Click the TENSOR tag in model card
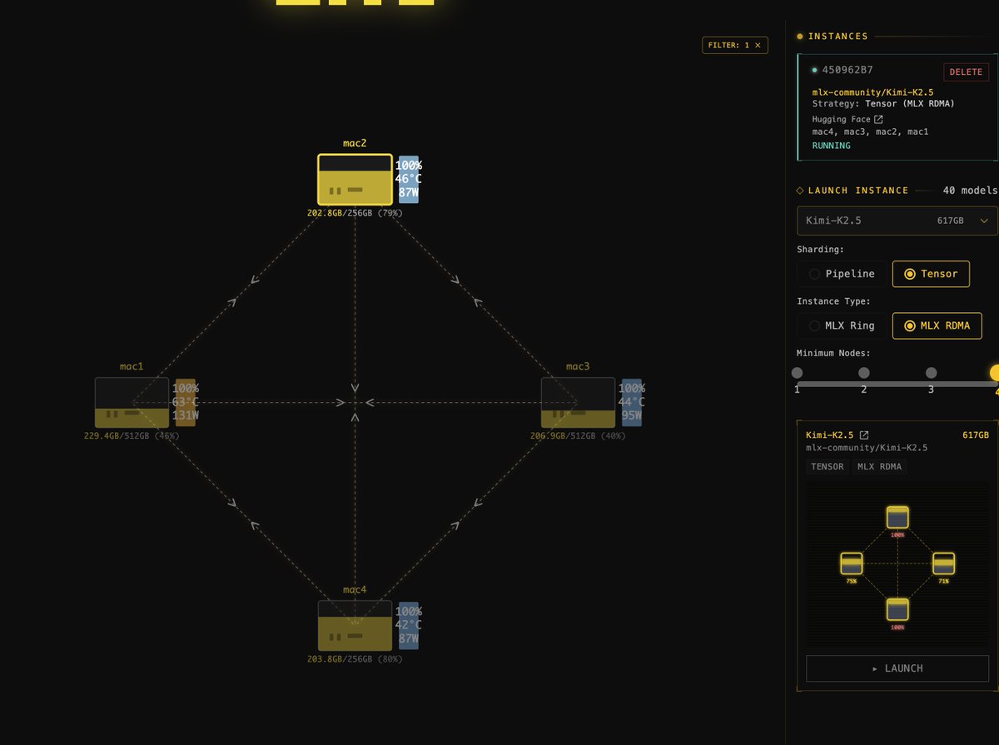Screen dimensions: 999x745 click(828, 467)
